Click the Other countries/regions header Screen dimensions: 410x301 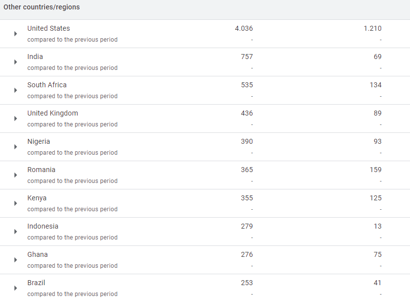coord(42,7)
